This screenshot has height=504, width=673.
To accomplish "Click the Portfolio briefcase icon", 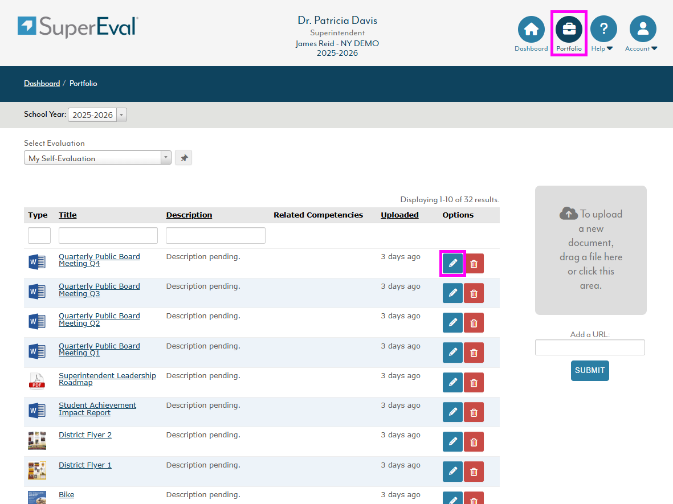I will [x=569, y=30].
